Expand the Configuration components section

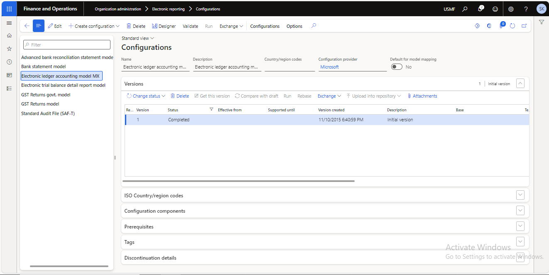pyautogui.click(x=520, y=211)
